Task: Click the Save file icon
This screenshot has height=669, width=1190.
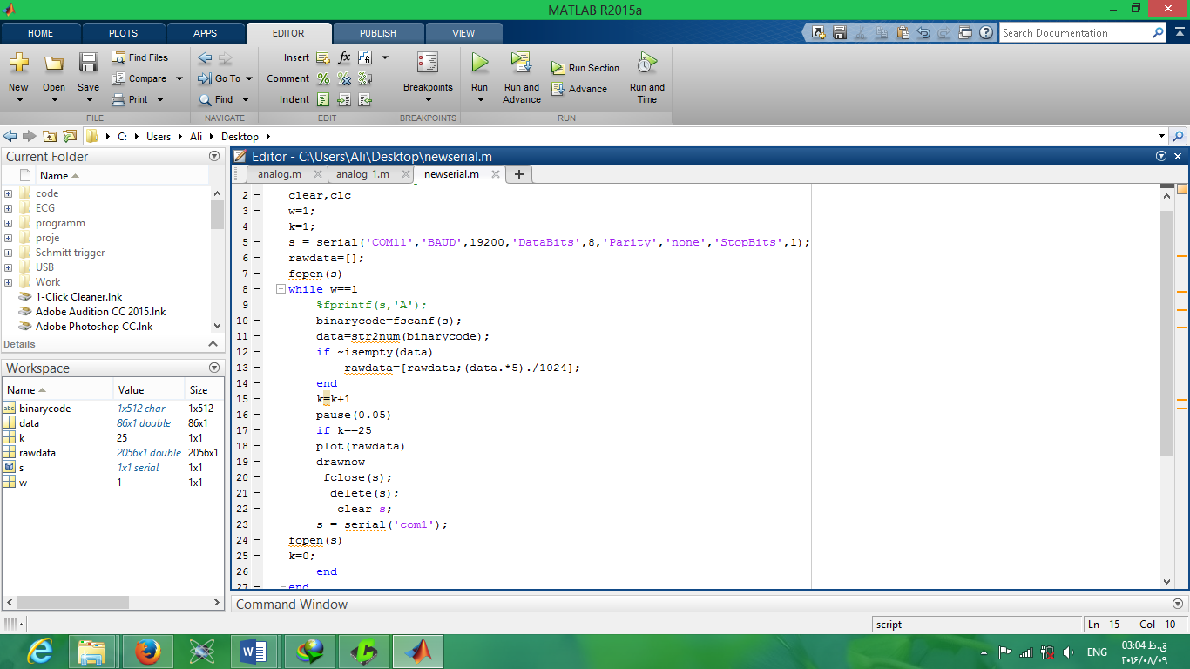Action: coord(88,64)
